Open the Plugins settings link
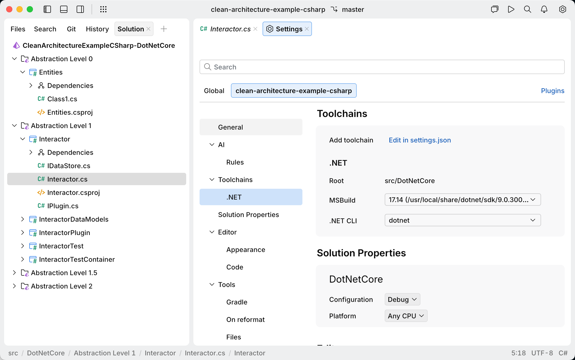 pyautogui.click(x=553, y=91)
